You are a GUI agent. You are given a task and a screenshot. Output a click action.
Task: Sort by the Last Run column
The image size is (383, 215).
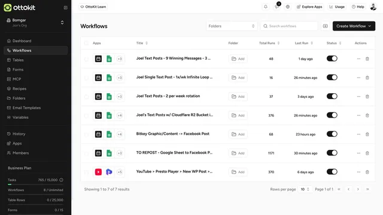[303, 43]
